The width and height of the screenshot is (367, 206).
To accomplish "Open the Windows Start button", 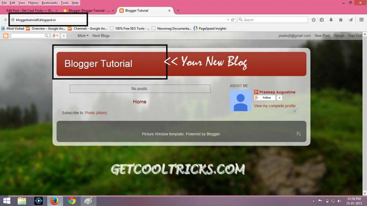I will (7, 201).
